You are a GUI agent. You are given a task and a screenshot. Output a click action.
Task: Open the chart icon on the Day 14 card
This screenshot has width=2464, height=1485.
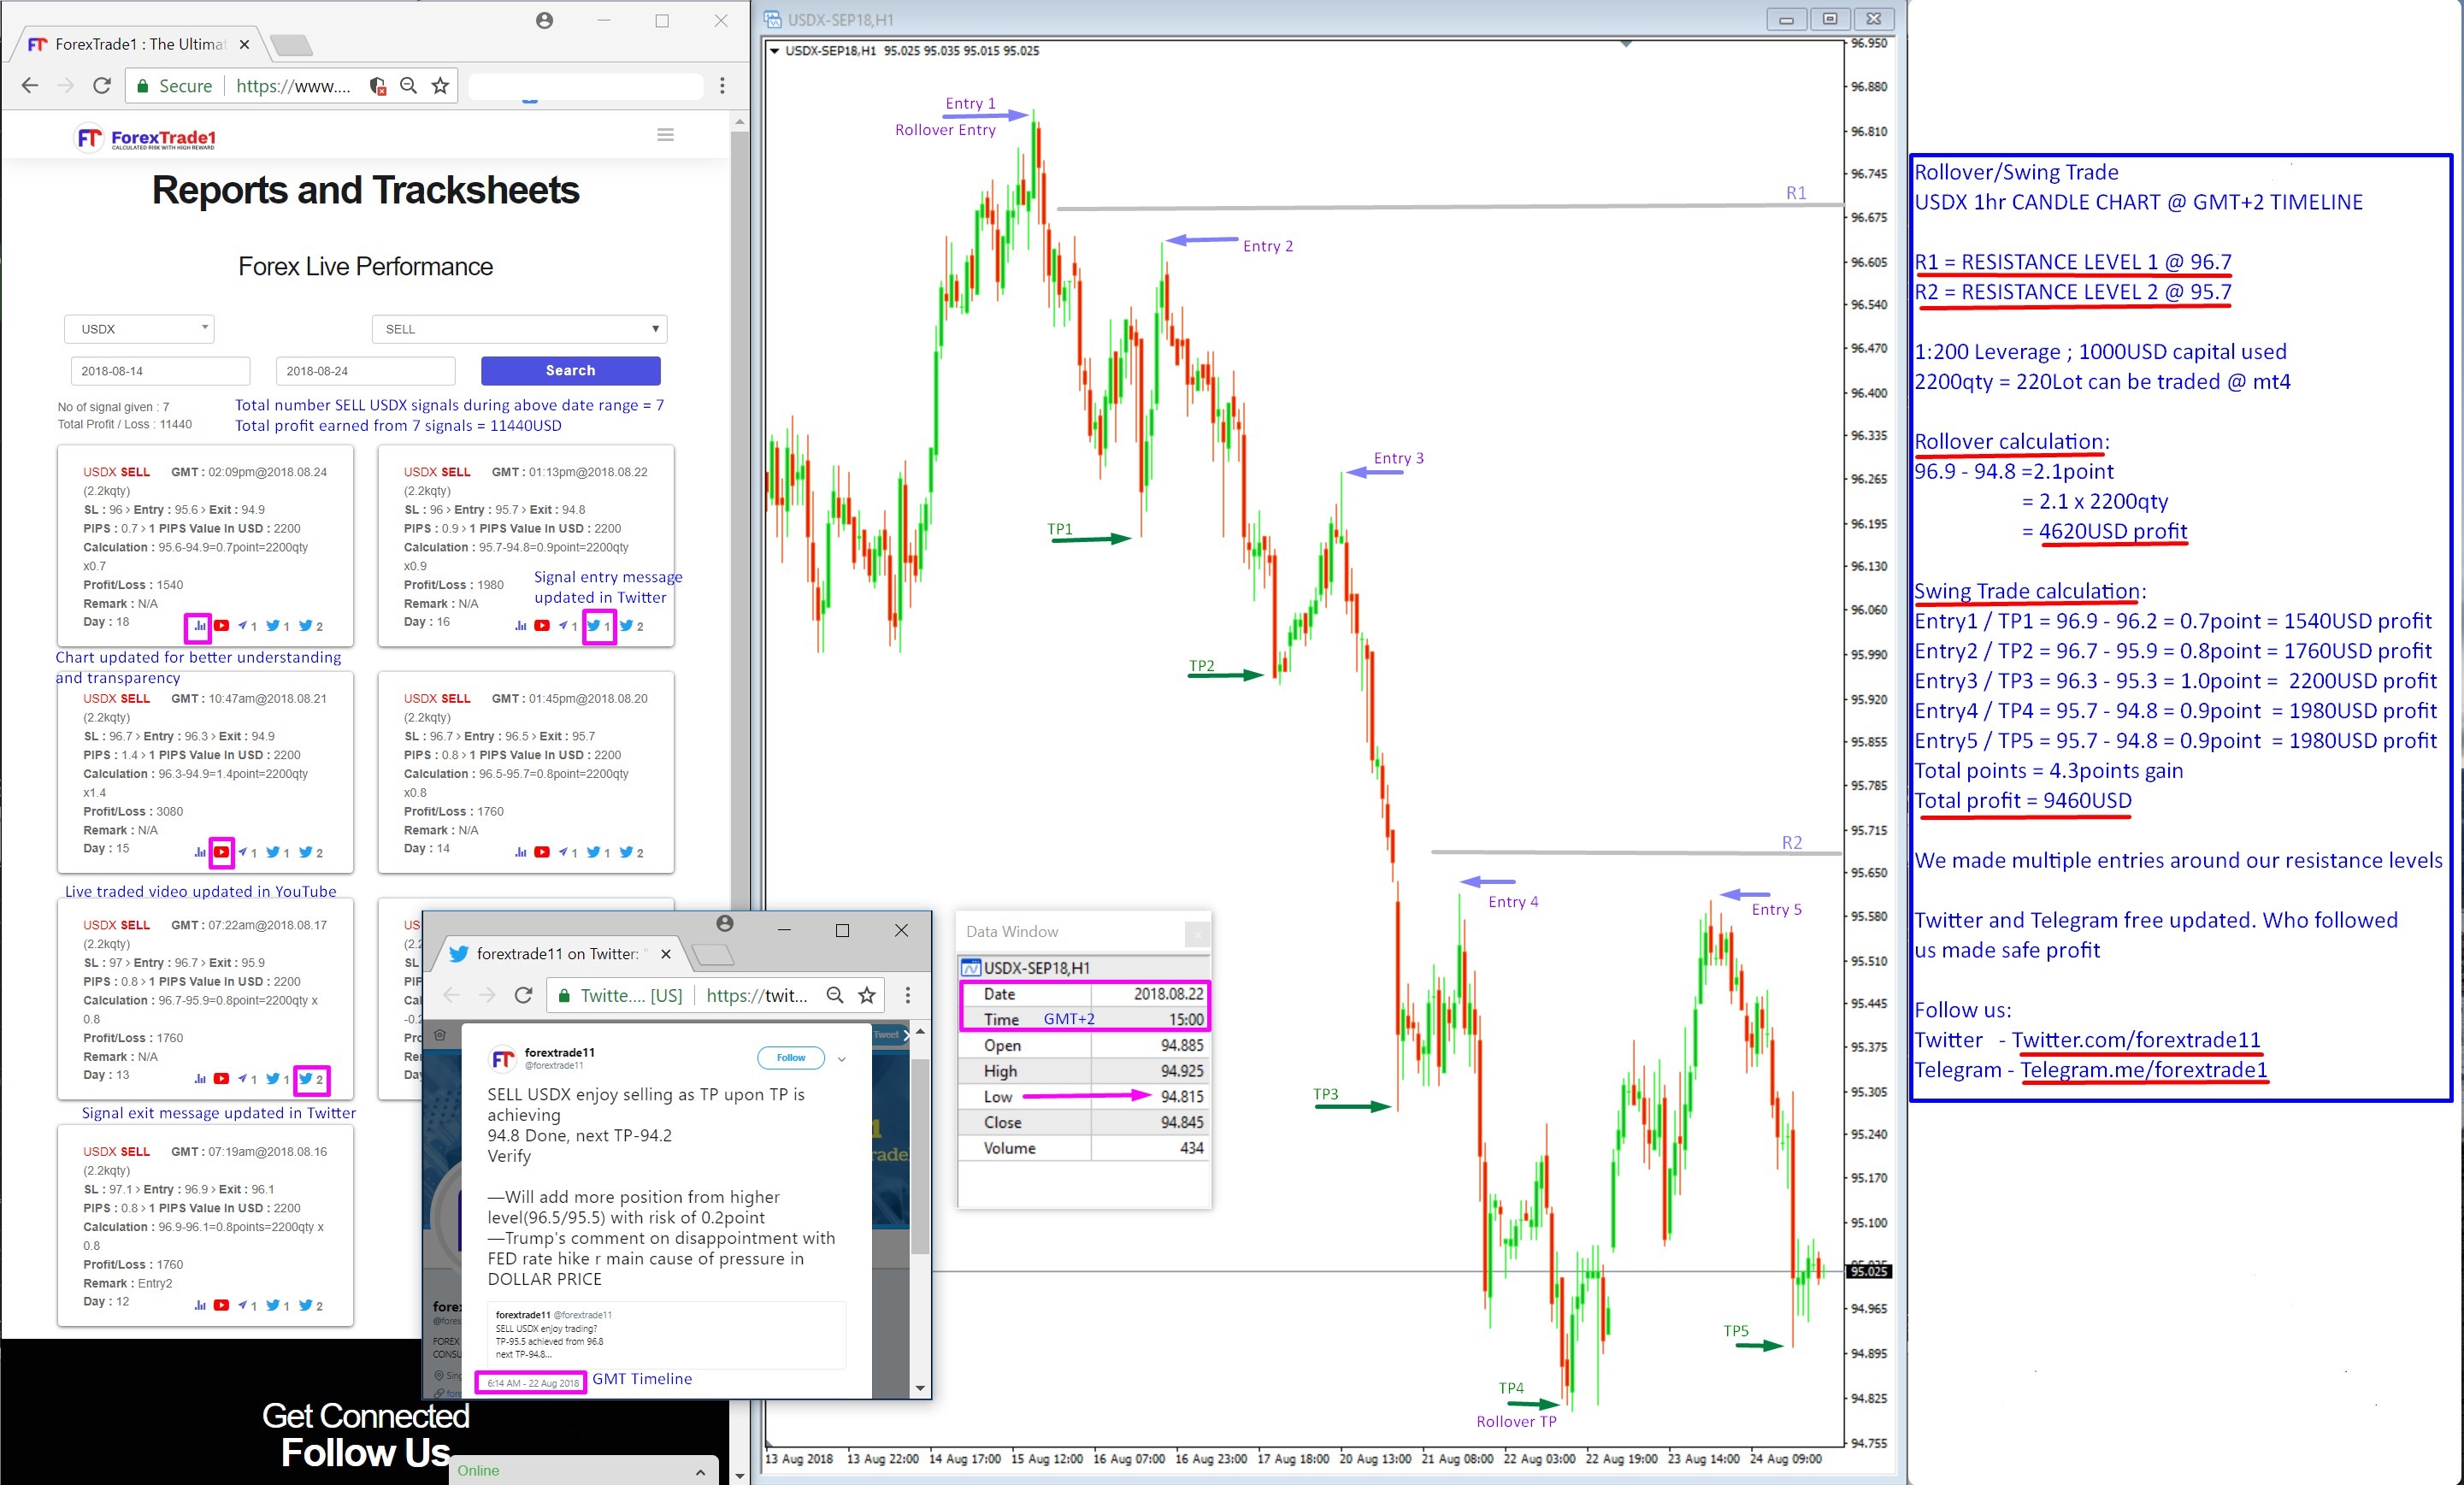coord(520,853)
